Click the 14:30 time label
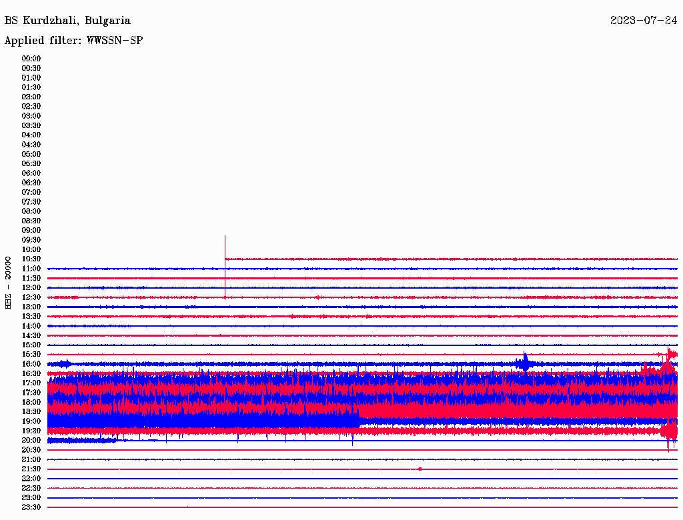The image size is (683, 520). click(31, 335)
